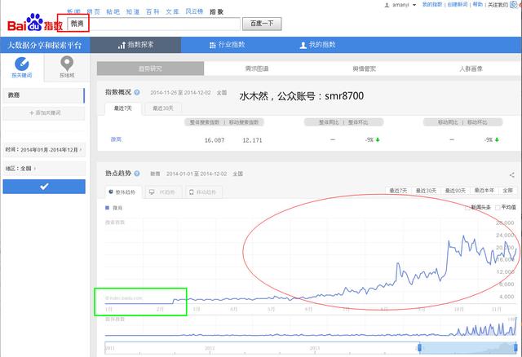Select the 整体趋势 chart tab
The image size is (522, 357).
pos(123,192)
